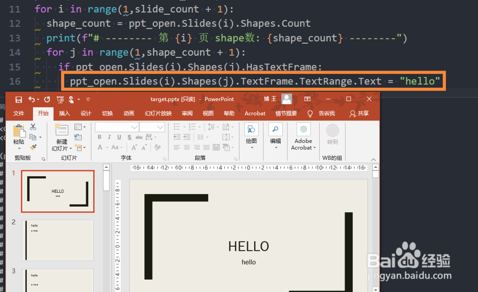Open the Undo history dropdown arrow
Image resolution: width=478 pixels, height=292 pixels.
coord(38,99)
